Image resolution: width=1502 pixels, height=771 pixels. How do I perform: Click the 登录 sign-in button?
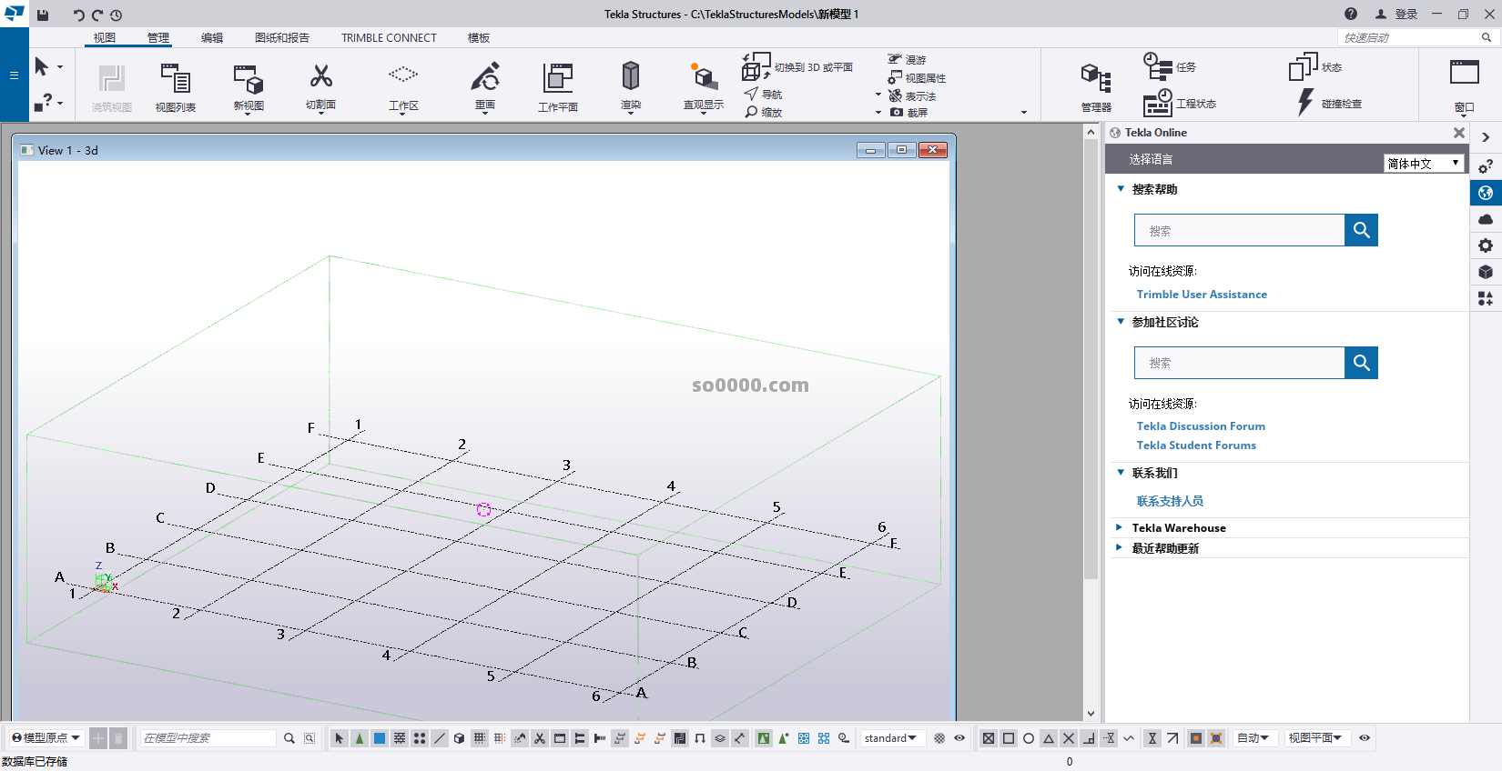click(1396, 14)
